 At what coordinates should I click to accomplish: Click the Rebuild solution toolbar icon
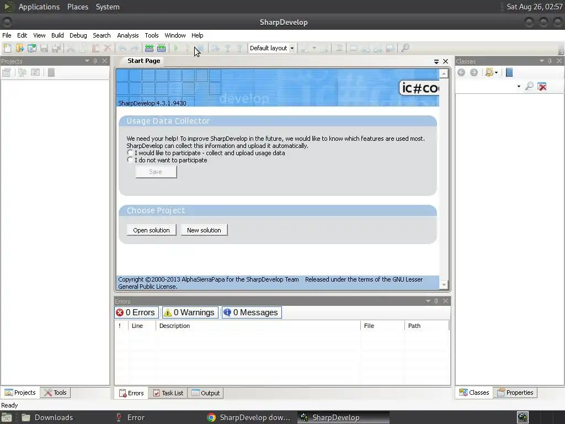pyautogui.click(x=162, y=48)
